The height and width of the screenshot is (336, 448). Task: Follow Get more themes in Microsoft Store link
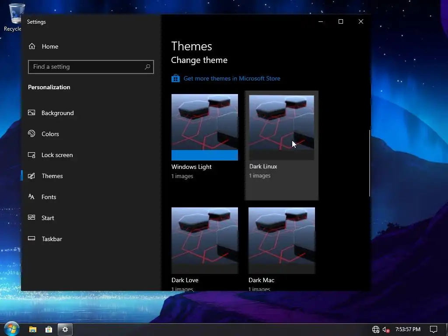(232, 78)
